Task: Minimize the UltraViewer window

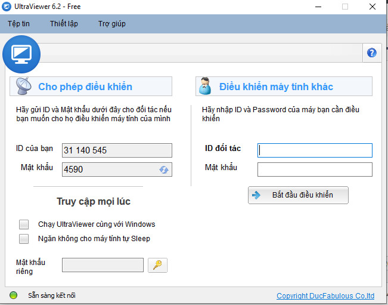Action: [x=317, y=7]
